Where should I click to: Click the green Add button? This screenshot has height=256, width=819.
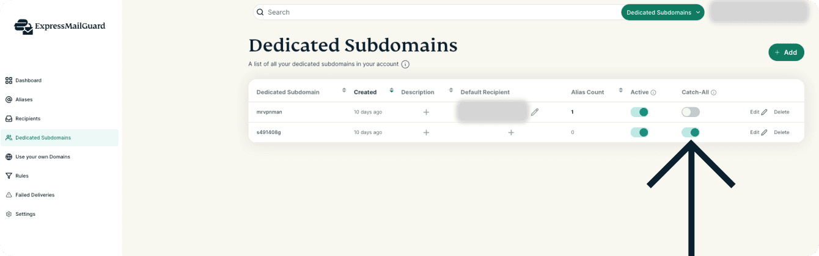(x=786, y=52)
